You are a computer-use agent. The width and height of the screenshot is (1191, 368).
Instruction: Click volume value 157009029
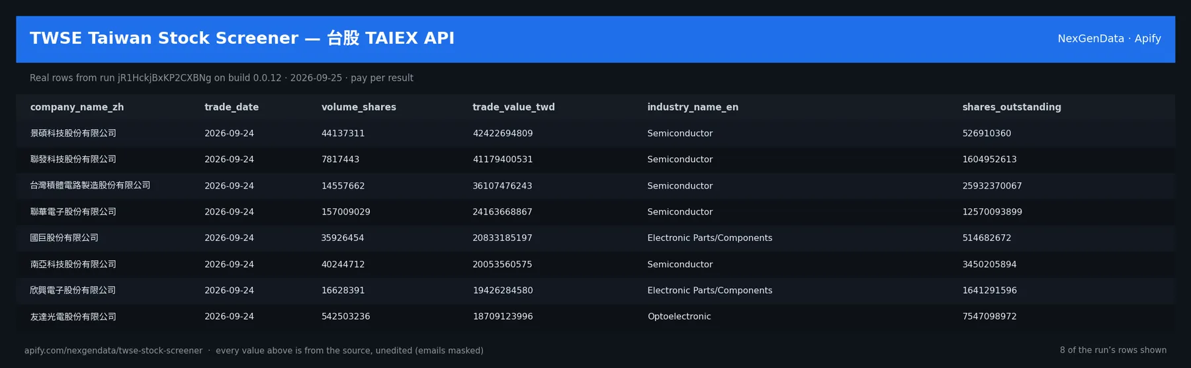pos(345,212)
